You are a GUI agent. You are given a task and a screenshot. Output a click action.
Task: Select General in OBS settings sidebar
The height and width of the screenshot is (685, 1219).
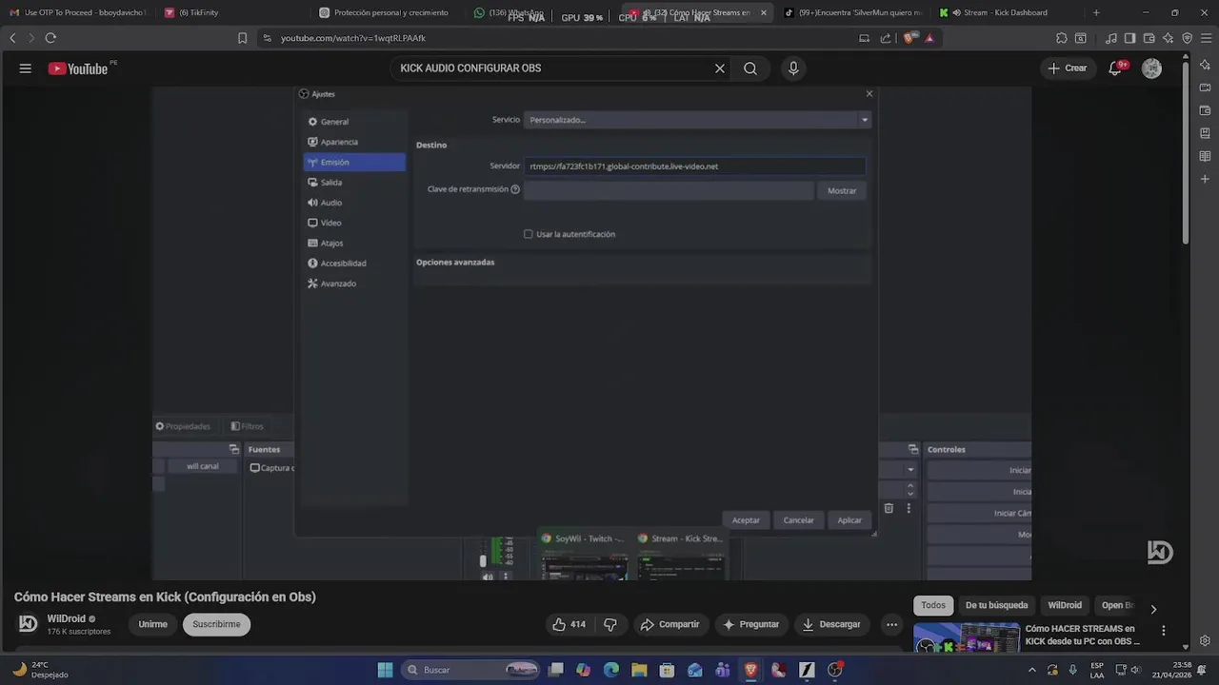[354, 122]
